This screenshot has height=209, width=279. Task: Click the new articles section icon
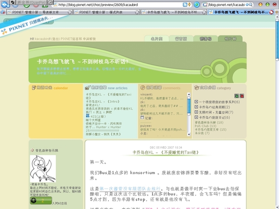click(x=87, y=88)
